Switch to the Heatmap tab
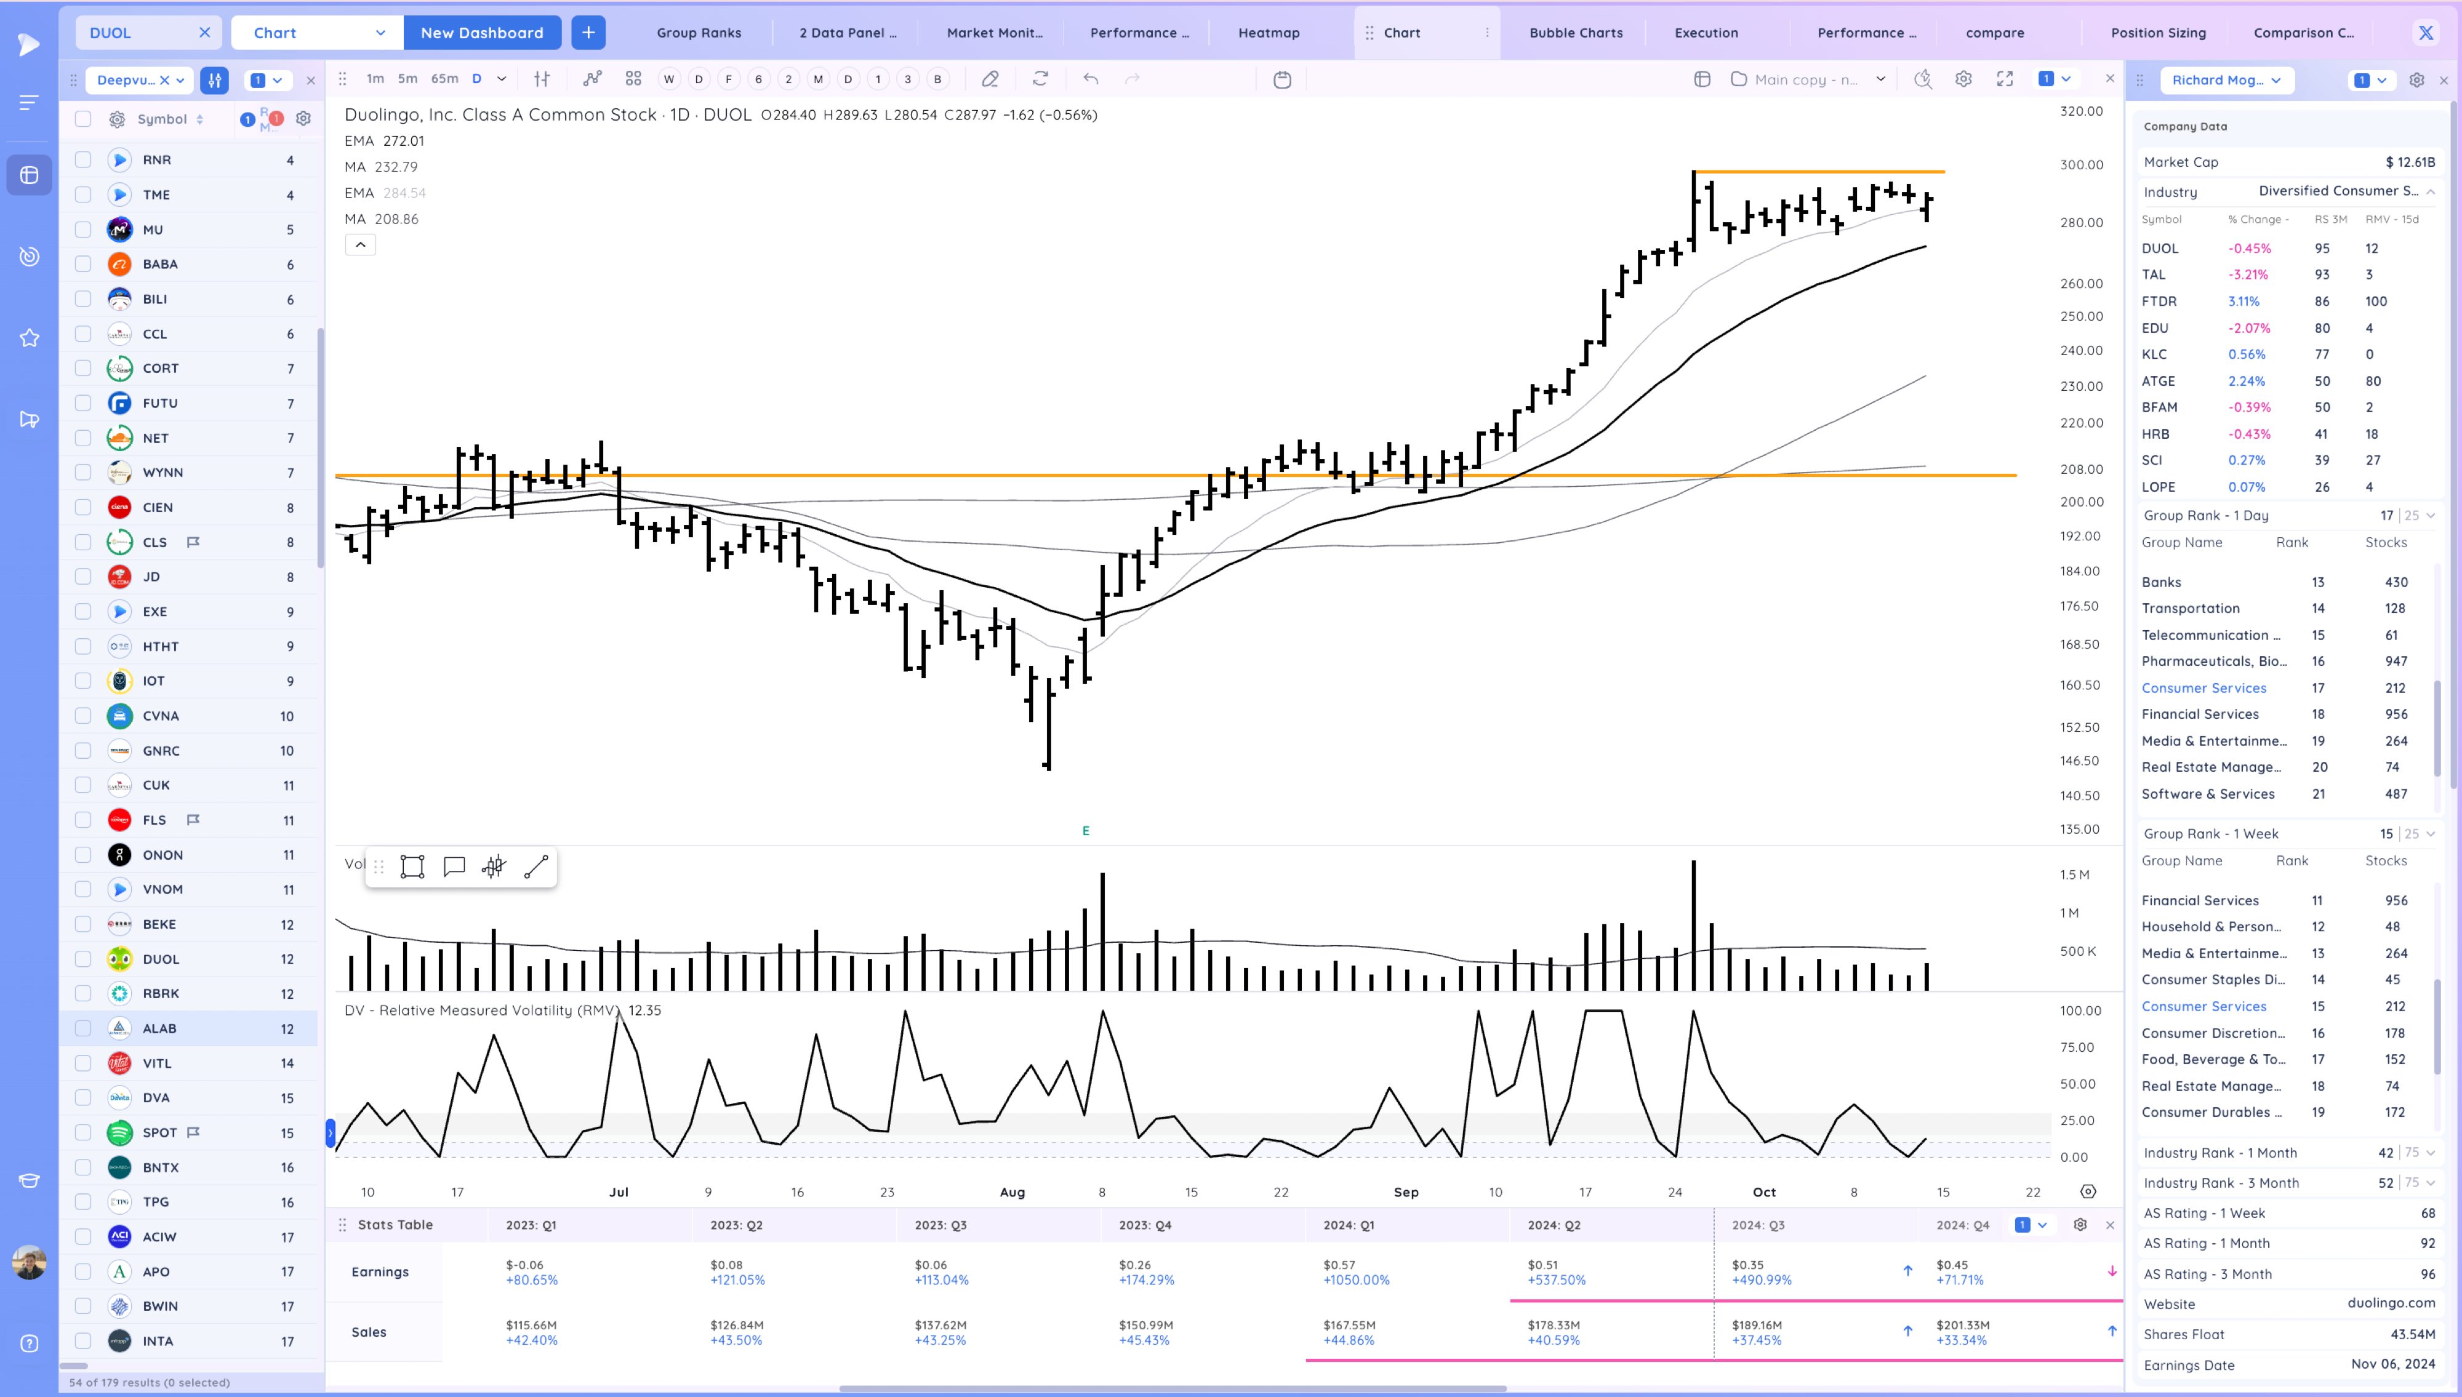The width and height of the screenshot is (2462, 1397). (x=1269, y=33)
